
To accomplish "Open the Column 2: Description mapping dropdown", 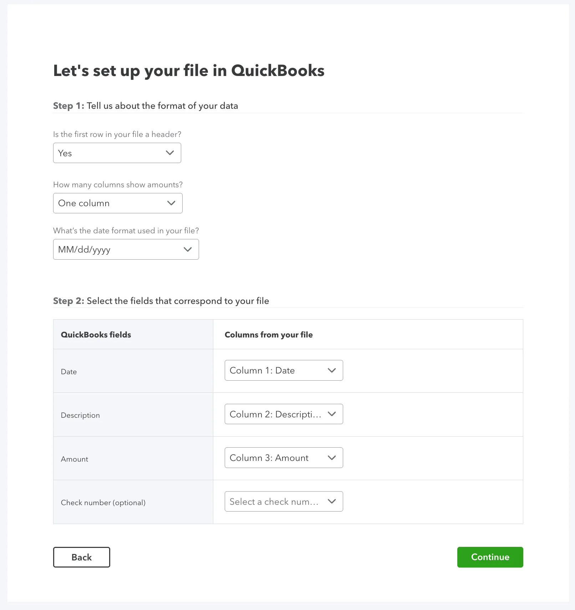I will (x=284, y=414).
